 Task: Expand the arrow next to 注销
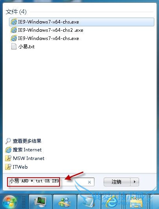click(134, 182)
